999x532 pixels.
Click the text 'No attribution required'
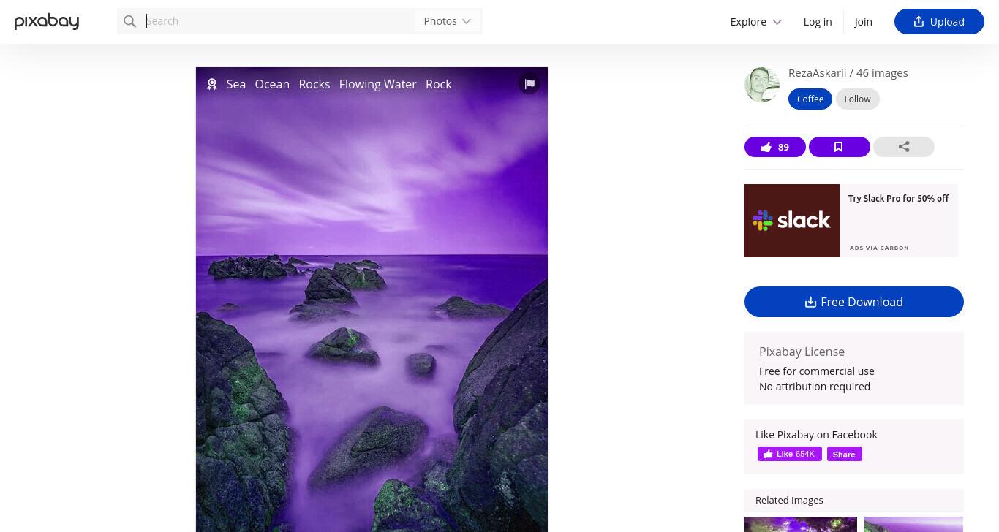(x=815, y=386)
